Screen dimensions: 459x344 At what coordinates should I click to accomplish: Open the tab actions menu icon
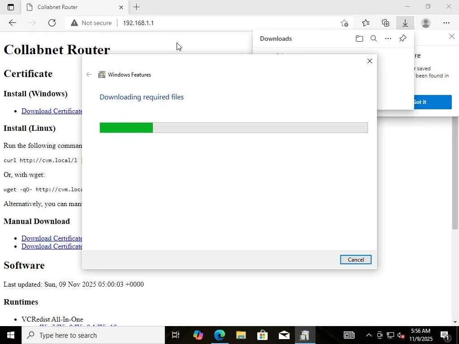click(11, 7)
